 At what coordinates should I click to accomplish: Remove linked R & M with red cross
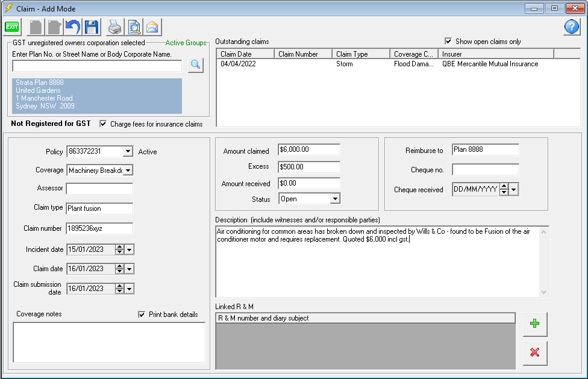(x=534, y=352)
